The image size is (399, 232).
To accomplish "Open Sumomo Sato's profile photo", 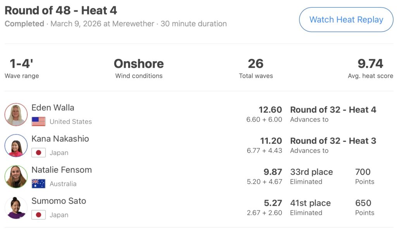I will (x=16, y=208).
